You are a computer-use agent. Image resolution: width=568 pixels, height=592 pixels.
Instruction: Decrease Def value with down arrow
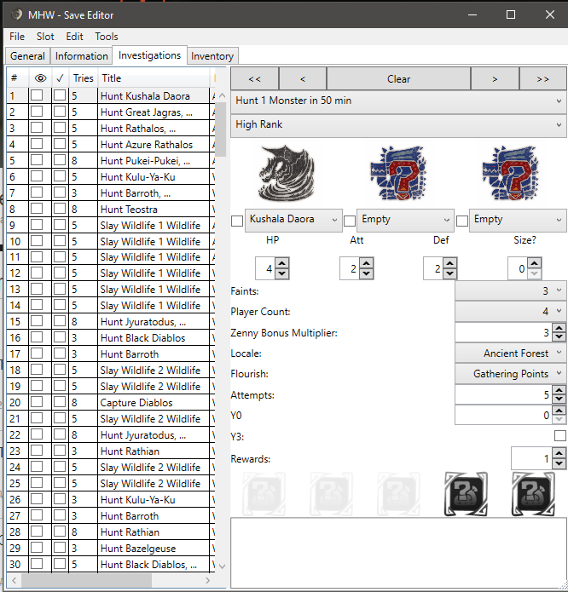[450, 273]
